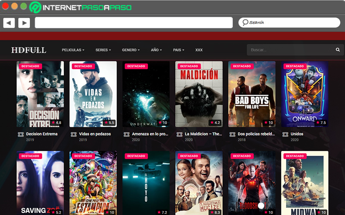Click the ticket icon beside Dos policias rebeld...
The width and height of the screenshot is (345, 215).
coord(232,134)
